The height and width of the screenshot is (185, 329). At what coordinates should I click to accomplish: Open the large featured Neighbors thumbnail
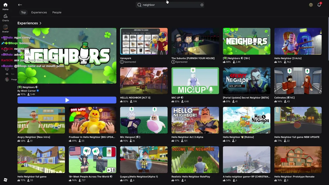(67, 56)
